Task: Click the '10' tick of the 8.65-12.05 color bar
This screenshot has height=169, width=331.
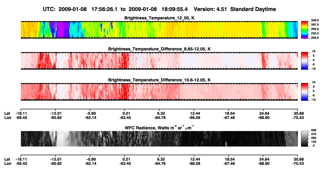Action: click(x=313, y=51)
